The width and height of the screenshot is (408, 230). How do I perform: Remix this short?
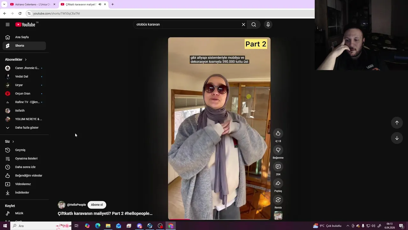coord(278,200)
